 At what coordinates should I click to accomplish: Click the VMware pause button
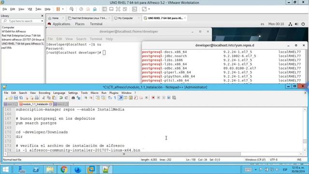click(58, 9)
